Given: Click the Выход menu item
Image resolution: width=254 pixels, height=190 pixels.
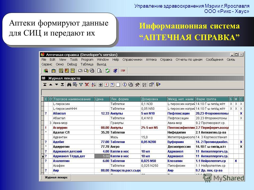Looking at the screenshot, I should [101, 64].
